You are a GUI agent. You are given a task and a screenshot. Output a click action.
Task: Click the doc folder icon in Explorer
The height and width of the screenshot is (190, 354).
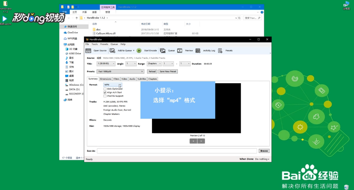click(94, 29)
